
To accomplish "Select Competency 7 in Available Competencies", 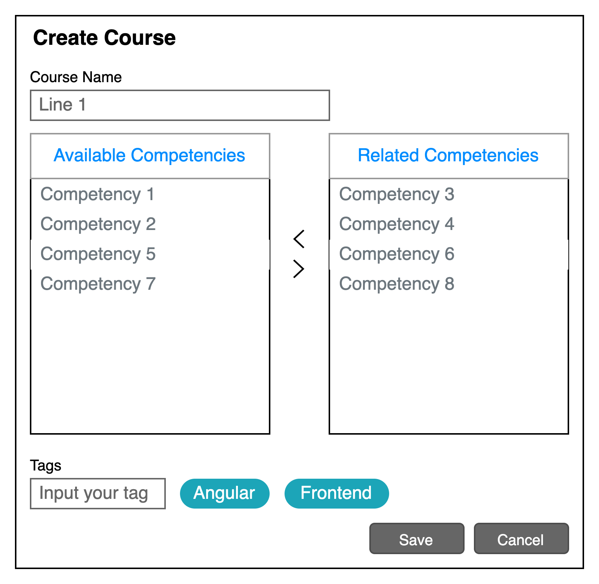I will 98,284.
